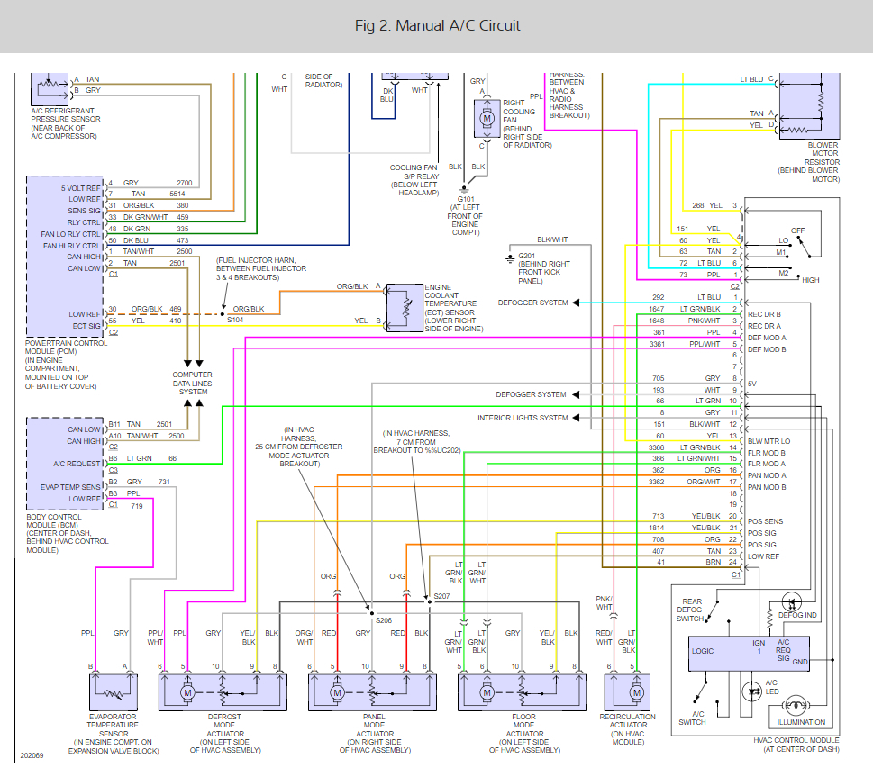This screenshot has width=873, height=777.
Task: Click the COMPUTER DATA LINES SYSTEM label
Action: [x=193, y=384]
